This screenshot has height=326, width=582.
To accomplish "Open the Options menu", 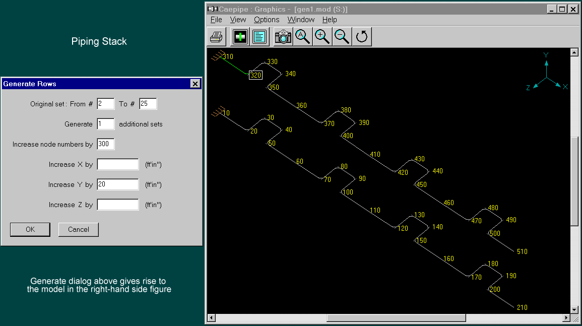I will 267,20.
